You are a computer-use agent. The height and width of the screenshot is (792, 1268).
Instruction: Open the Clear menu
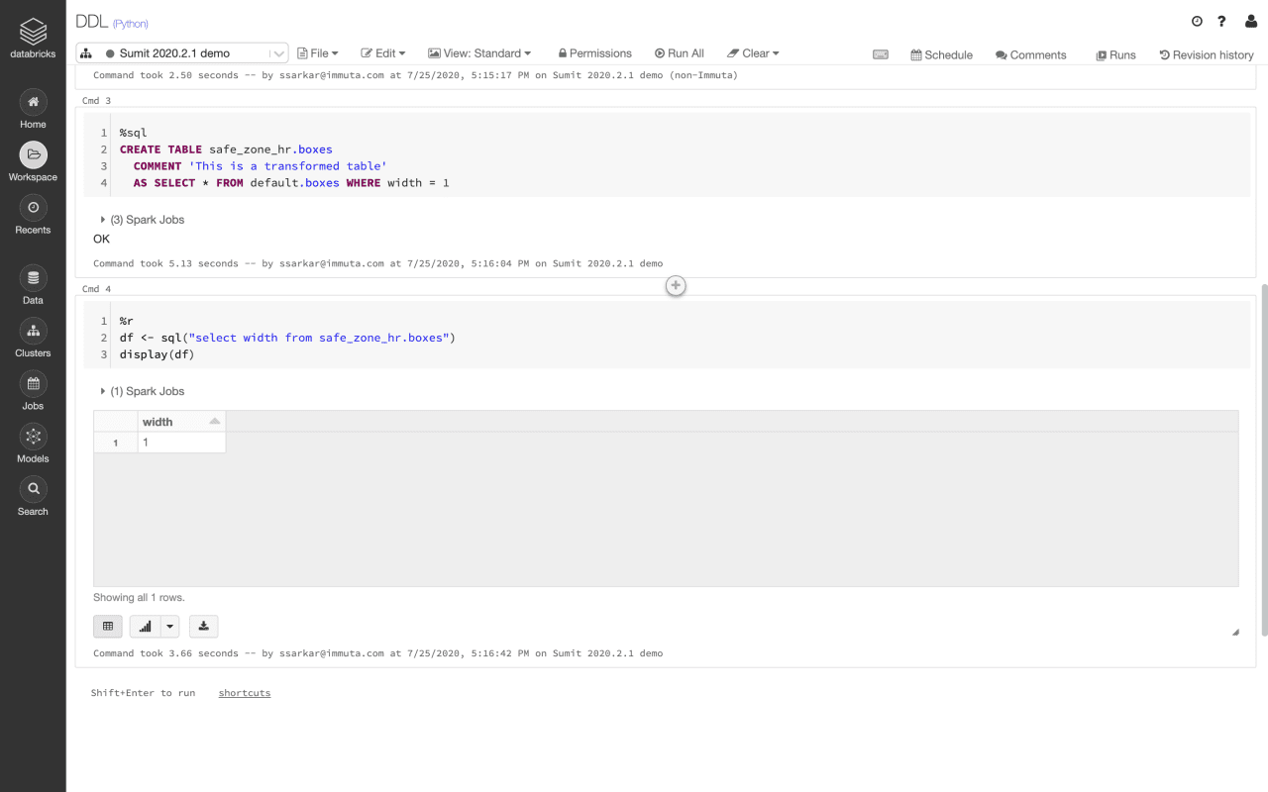(x=753, y=53)
